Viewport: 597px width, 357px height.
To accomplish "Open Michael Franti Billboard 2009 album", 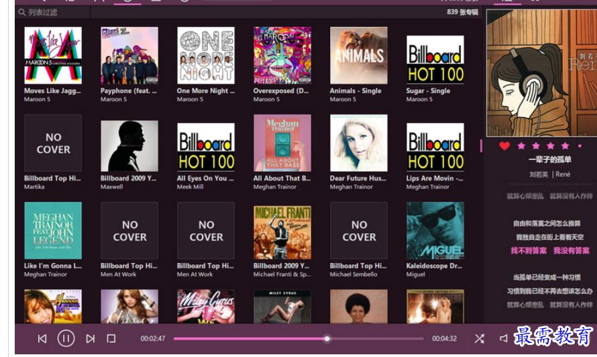I will (x=282, y=232).
